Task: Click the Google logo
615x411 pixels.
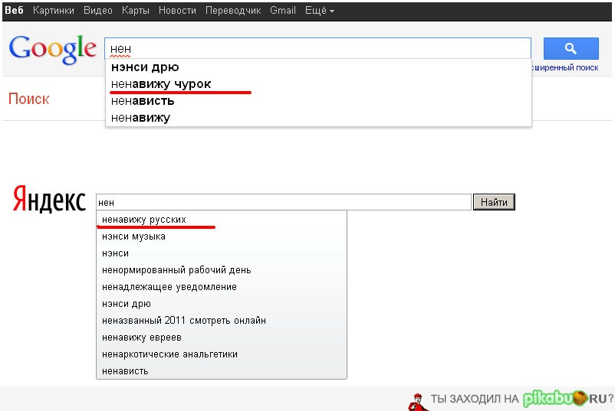Action: point(53,49)
